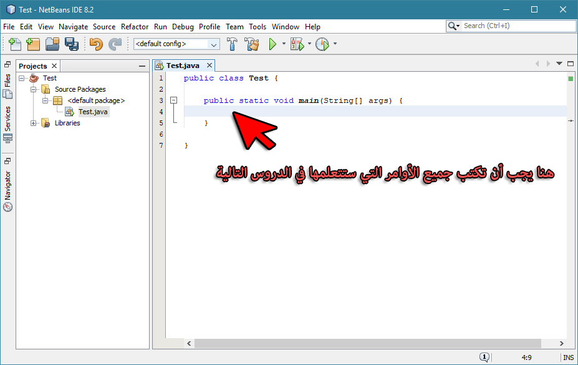Click the Debug Project icon
This screenshot has height=365, width=578.
297,44
